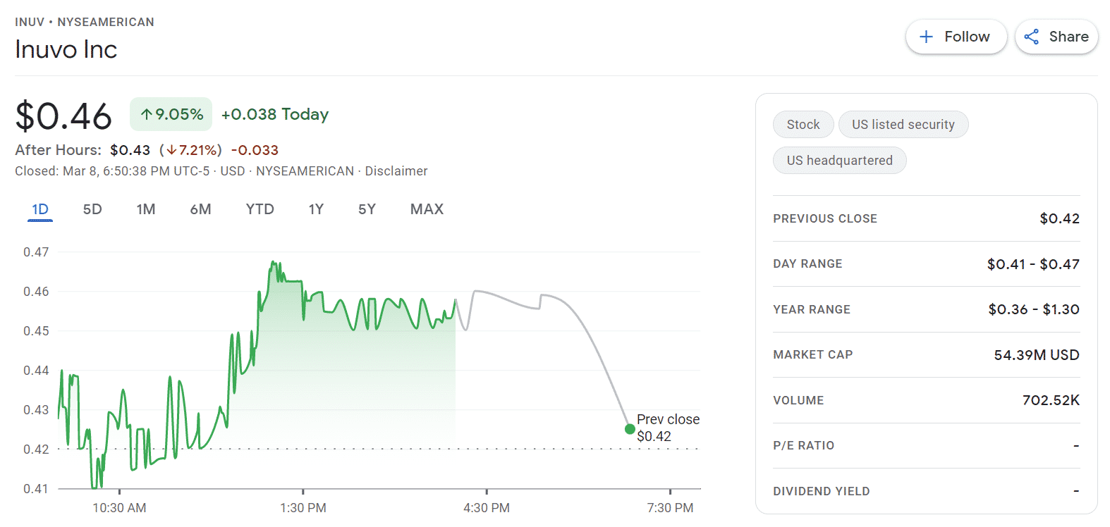Click the 1:30 PM axis label
The width and height of the screenshot is (1110, 527).
[303, 508]
